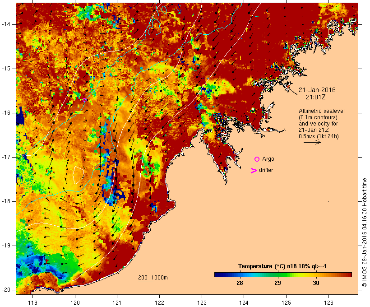Click the 119 longitude axis label
This screenshot has height=307, width=370.
tap(32, 302)
